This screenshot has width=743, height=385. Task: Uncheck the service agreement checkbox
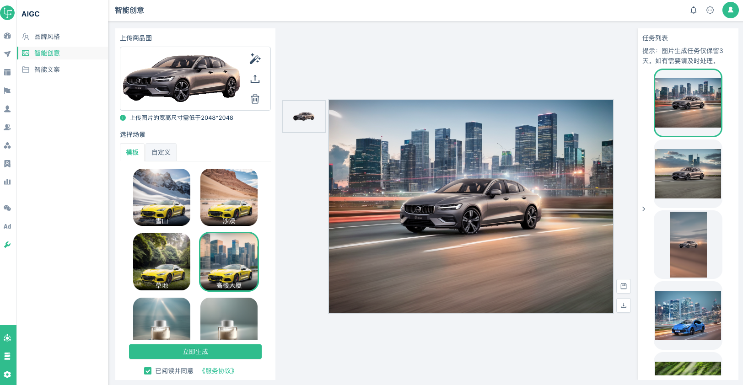point(148,371)
